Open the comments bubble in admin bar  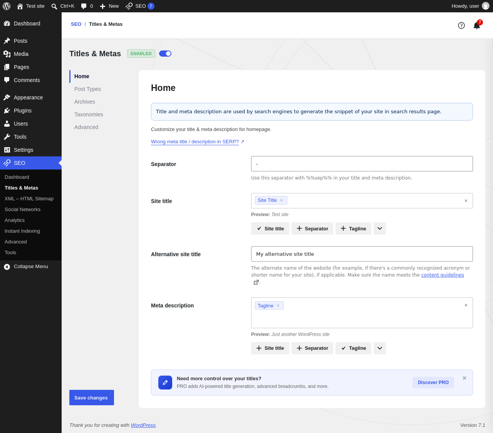pos(87,6)
